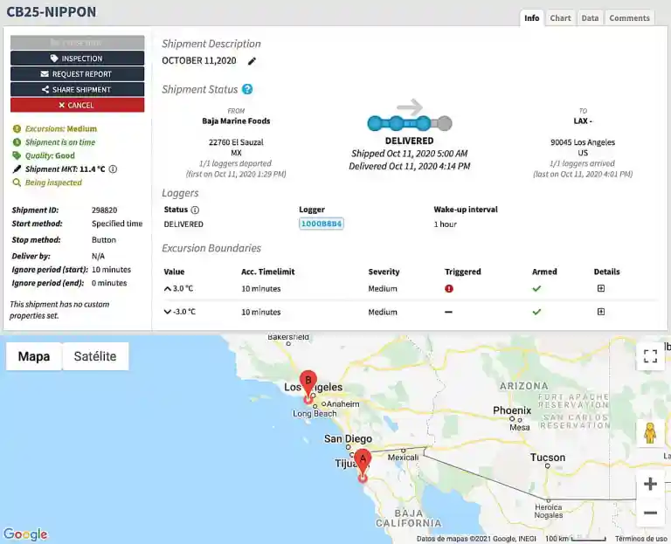Click the Shipment ID value 298820
The width and height of the screenshot is (671, 544).
tap(105, 210)
